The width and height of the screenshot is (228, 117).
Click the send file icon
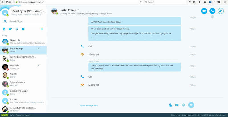170,105
